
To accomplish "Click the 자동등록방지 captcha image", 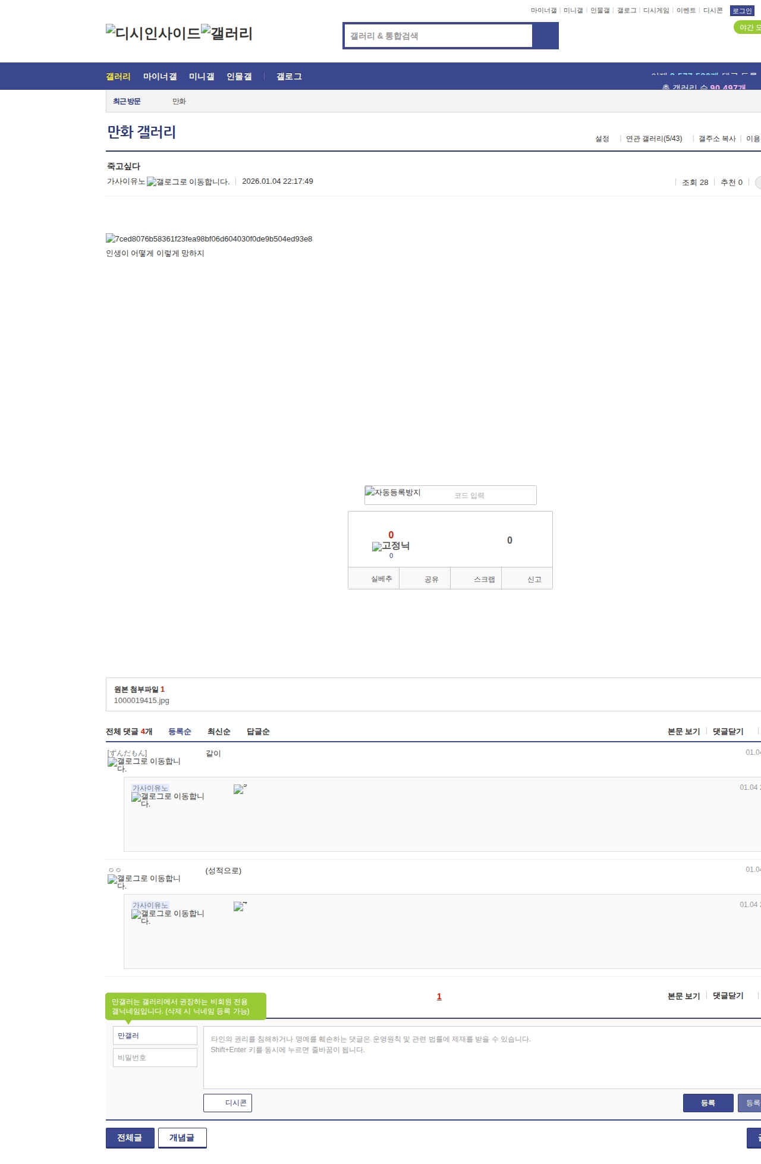I will click(x=393, y=492).
